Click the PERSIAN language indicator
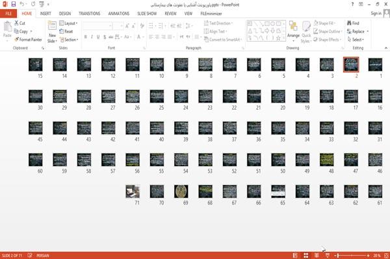 43,255
